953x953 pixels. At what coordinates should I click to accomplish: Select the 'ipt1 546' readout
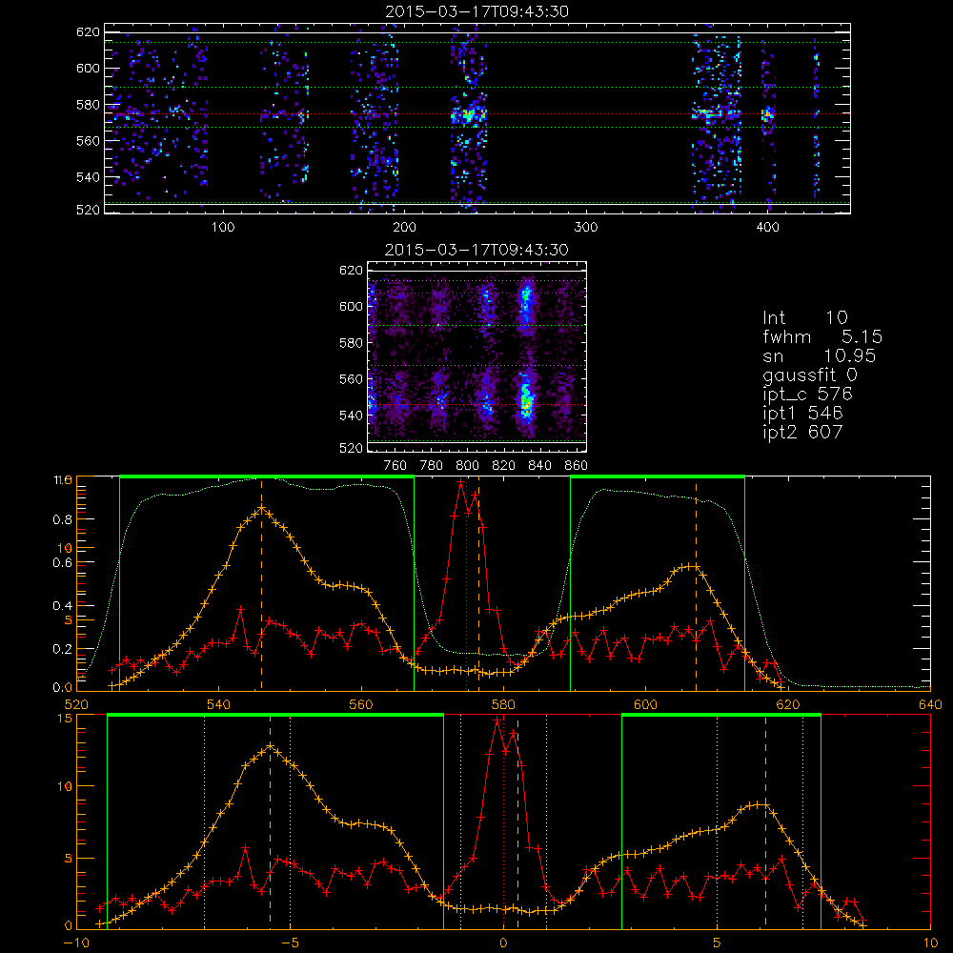click(x=802, y=413)
